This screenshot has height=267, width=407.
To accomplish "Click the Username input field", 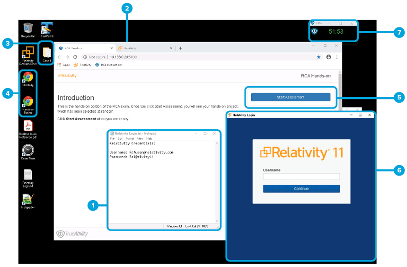I will click(x=301, y=177).
